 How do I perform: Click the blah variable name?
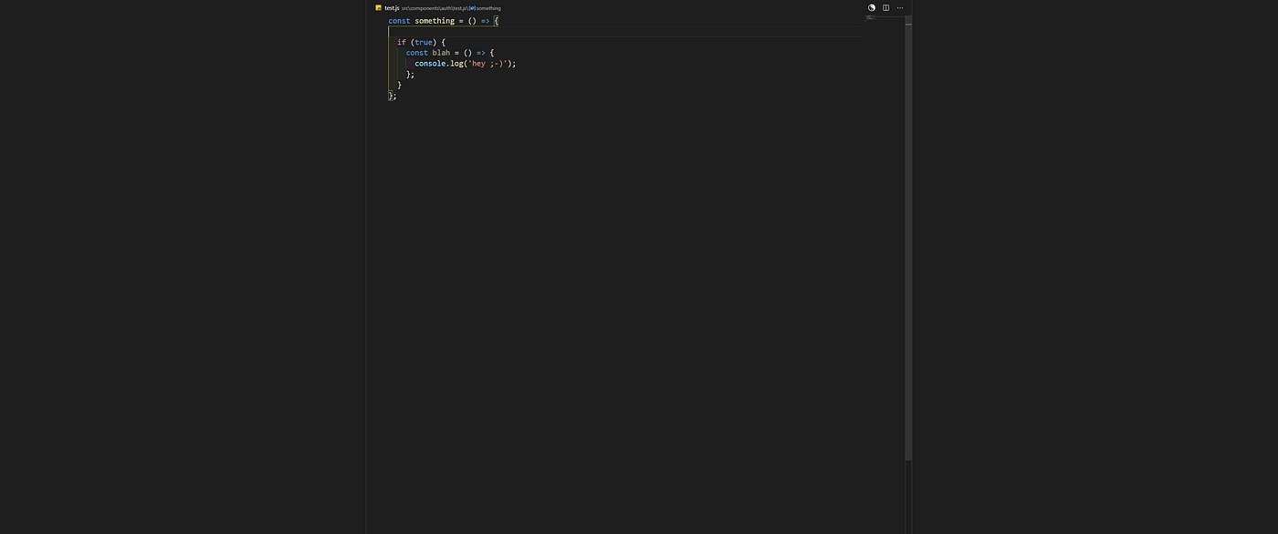[442, 52]
